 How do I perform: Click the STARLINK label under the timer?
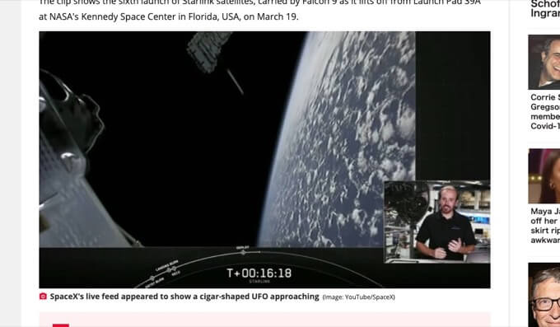259,282
